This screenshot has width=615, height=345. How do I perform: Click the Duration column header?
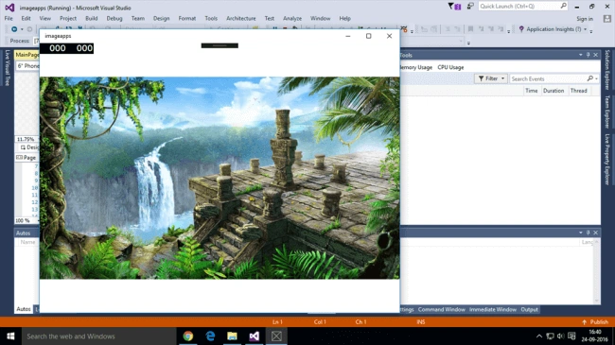click(553, 91)
